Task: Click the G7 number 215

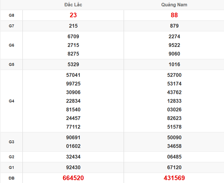Action: [73, 26]
